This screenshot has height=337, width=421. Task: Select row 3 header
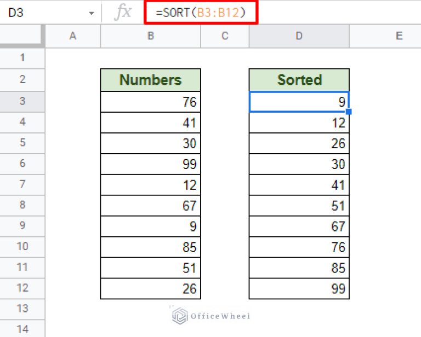(22, 101)
